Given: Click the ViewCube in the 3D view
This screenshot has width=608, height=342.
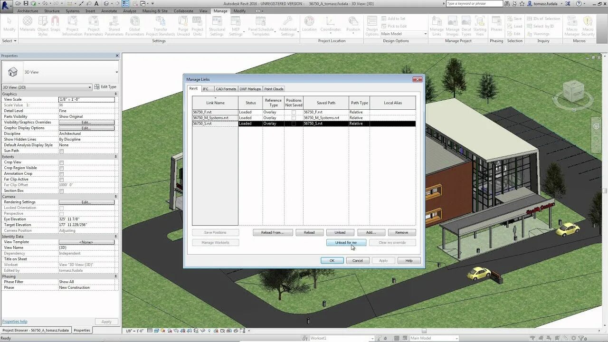Looking at the screenshot, I should 573,92.
